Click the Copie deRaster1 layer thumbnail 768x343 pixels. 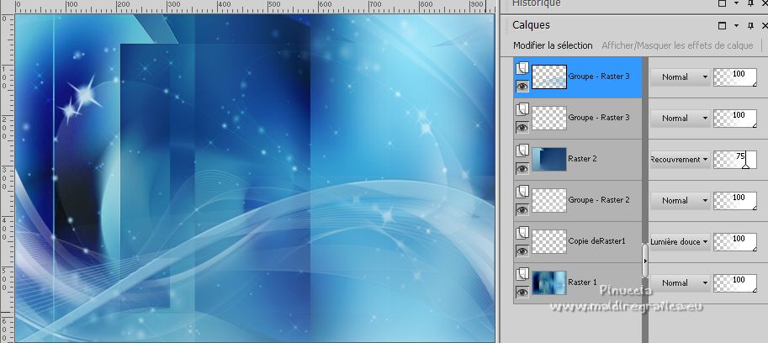549,242
